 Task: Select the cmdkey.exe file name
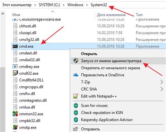click(x=29, y=67)
